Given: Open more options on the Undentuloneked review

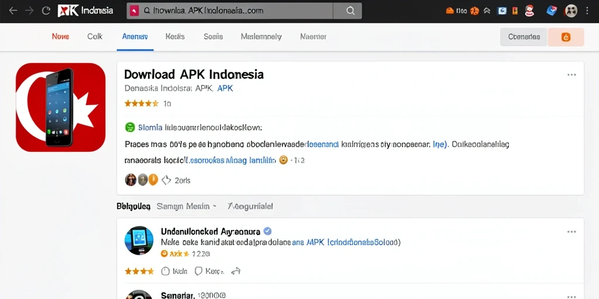Looking at the screenshot, I should point(572,232).
